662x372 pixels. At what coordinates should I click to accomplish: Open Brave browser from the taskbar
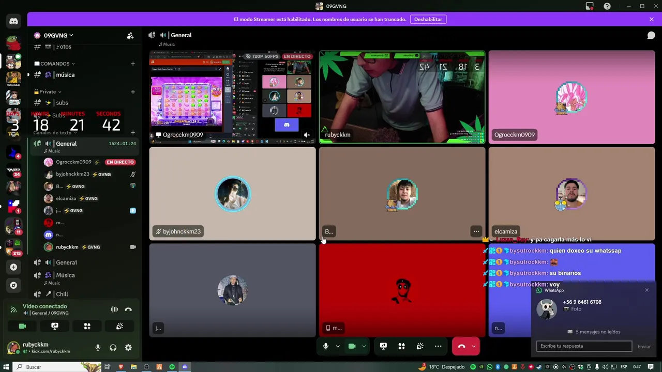pyautogui.click(x=121, y=367)
